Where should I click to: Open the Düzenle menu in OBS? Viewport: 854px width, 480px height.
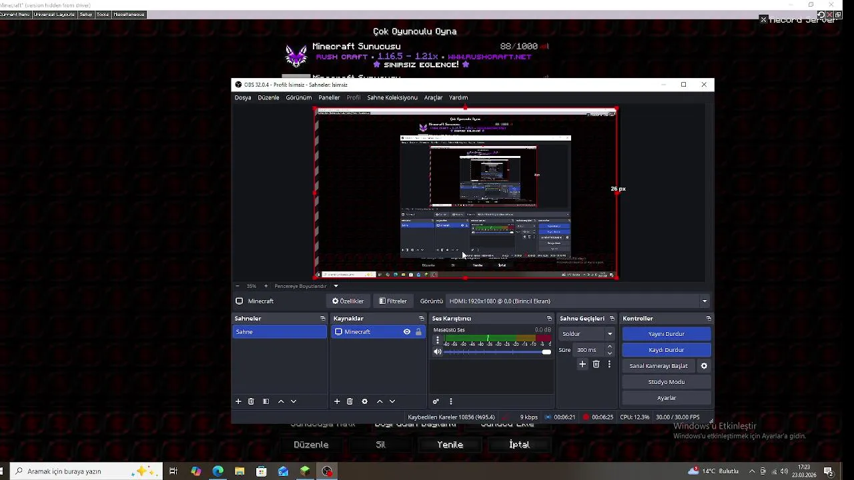(268, 97)
